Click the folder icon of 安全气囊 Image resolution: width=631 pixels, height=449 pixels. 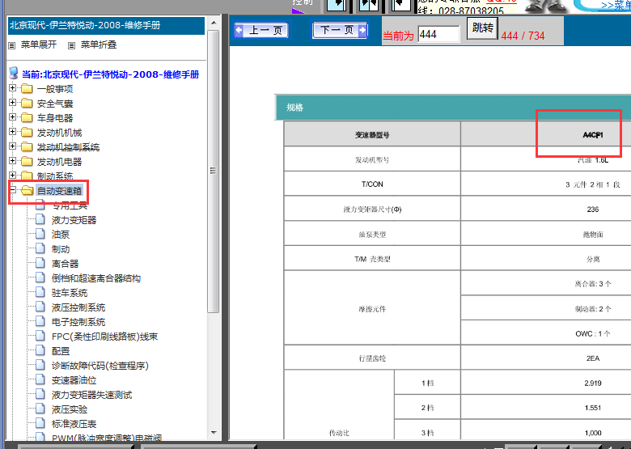(x=27, y=103)
